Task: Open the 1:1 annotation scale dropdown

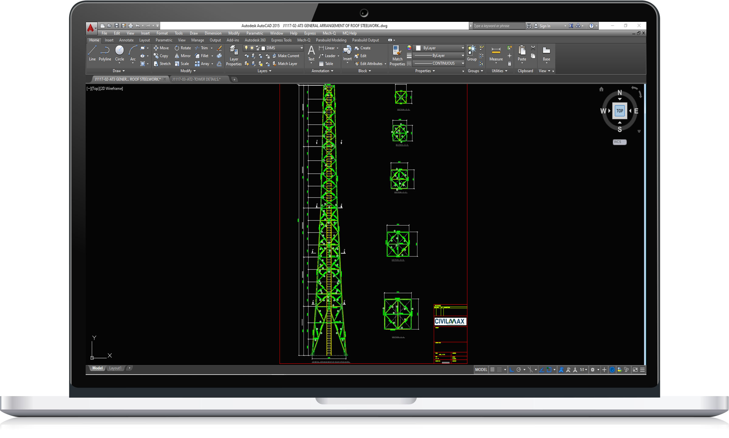Action: click(584, 369)
